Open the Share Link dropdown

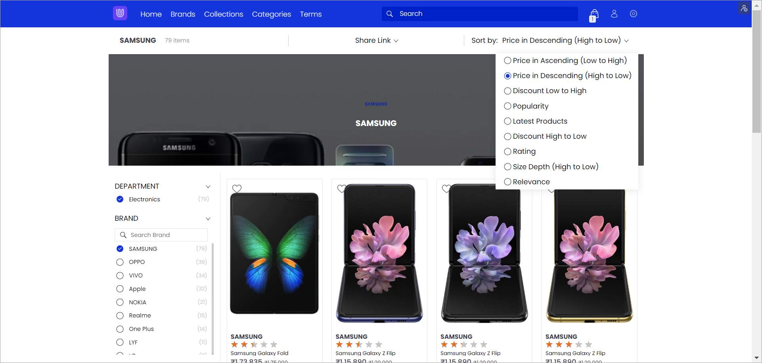(x=377, y=40)
